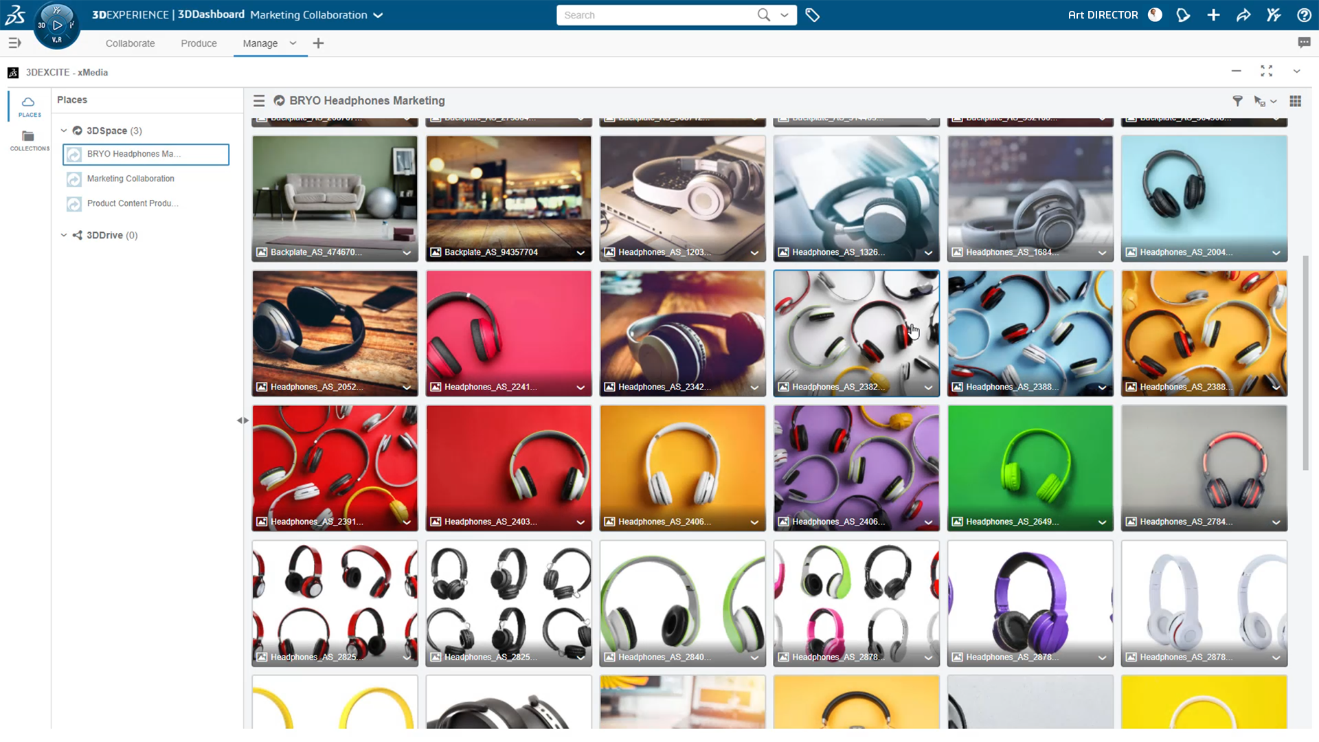Image resolution: width=1319 pixels, height=742 pixels.
Task: Switch to the Produce tab
Action: [199, 43]
